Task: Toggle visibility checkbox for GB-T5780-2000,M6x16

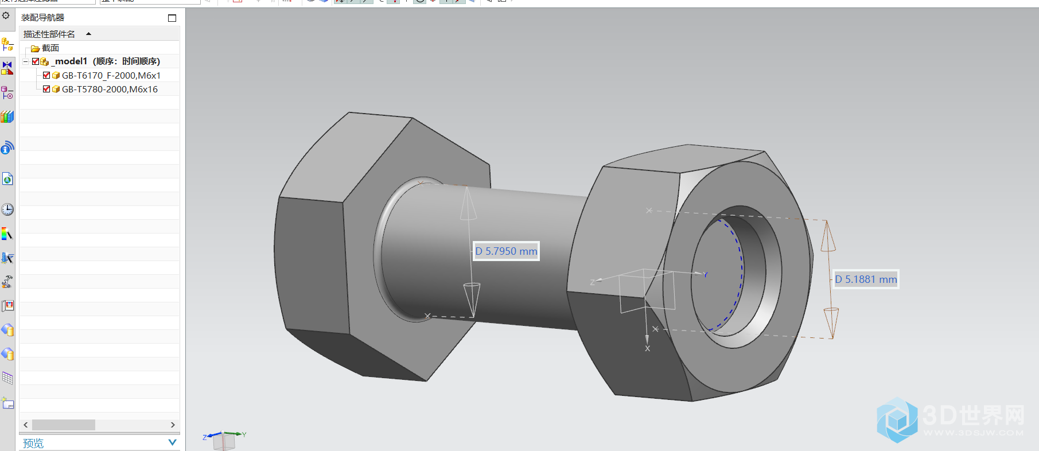Action: (46, 89)
